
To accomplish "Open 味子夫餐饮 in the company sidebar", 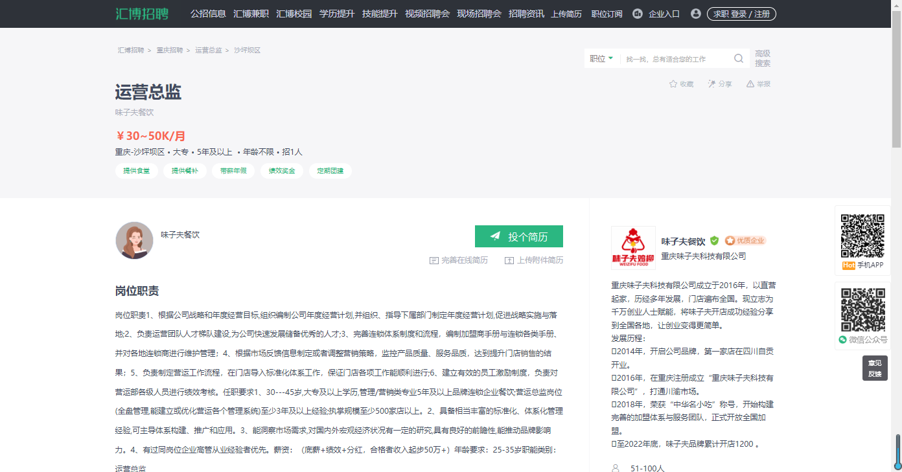I will click(x=684, y=241).
